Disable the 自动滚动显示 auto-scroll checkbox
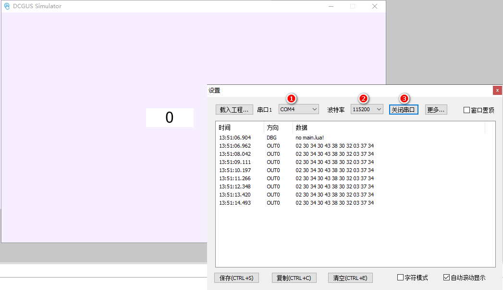The width and height of the screenshot is (503, 290). pos(447,278)
